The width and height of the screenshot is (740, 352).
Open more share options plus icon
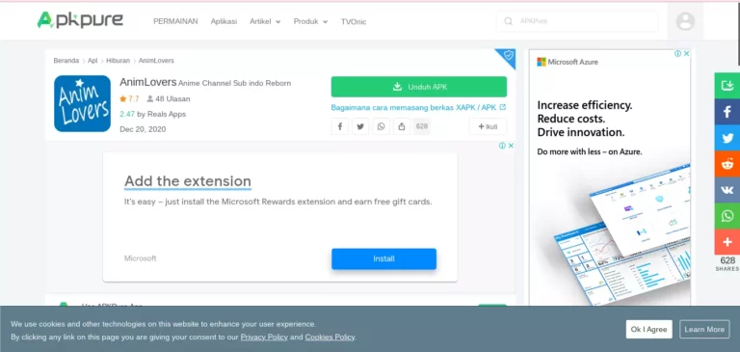coord(727,242)
